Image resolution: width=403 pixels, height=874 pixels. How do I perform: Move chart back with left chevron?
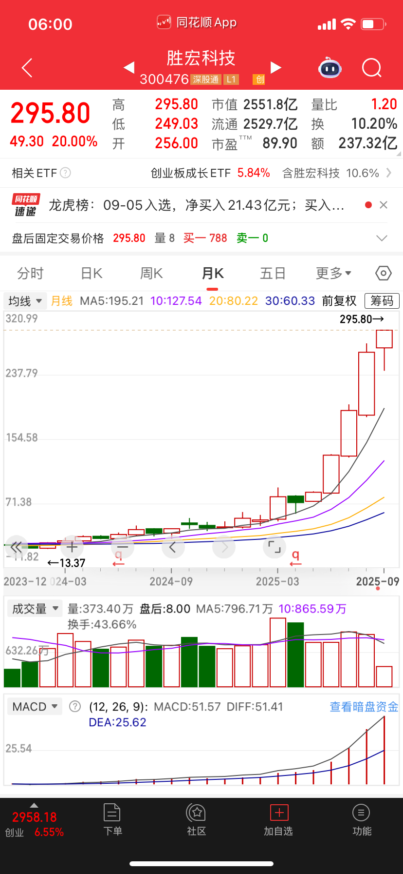pyautogui.click(x=173, y=547)
